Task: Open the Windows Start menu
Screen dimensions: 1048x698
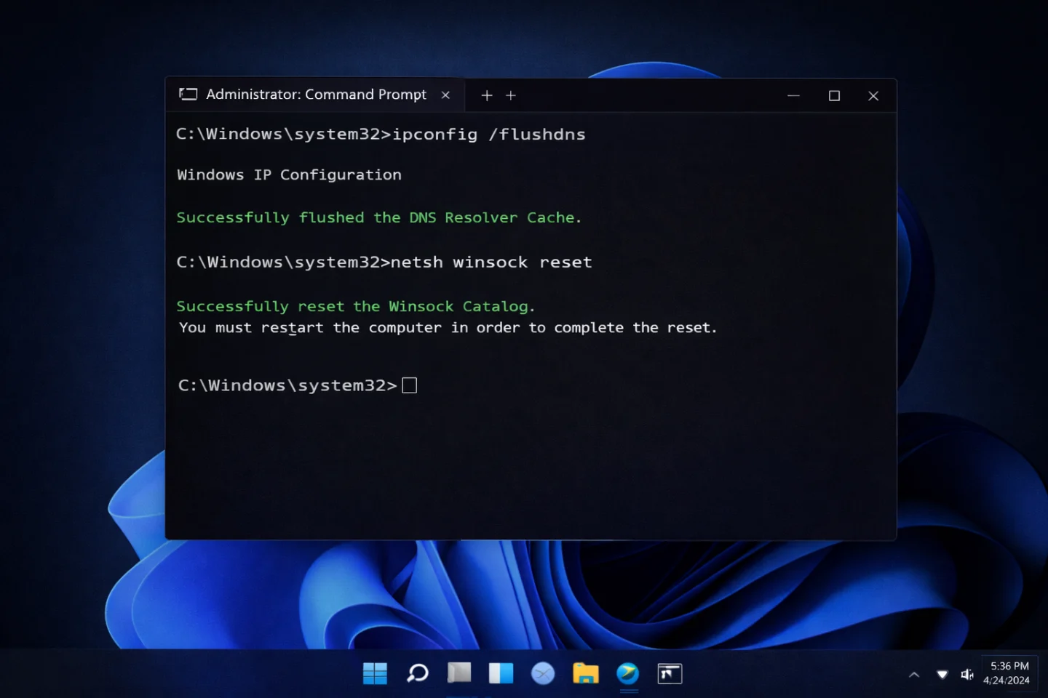Action: click(x=375, y=673)
